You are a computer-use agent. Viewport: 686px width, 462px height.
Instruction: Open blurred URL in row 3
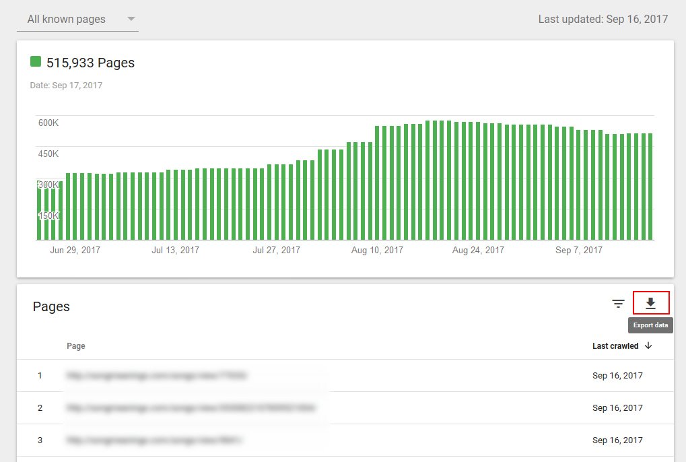(x=153, y=440)
